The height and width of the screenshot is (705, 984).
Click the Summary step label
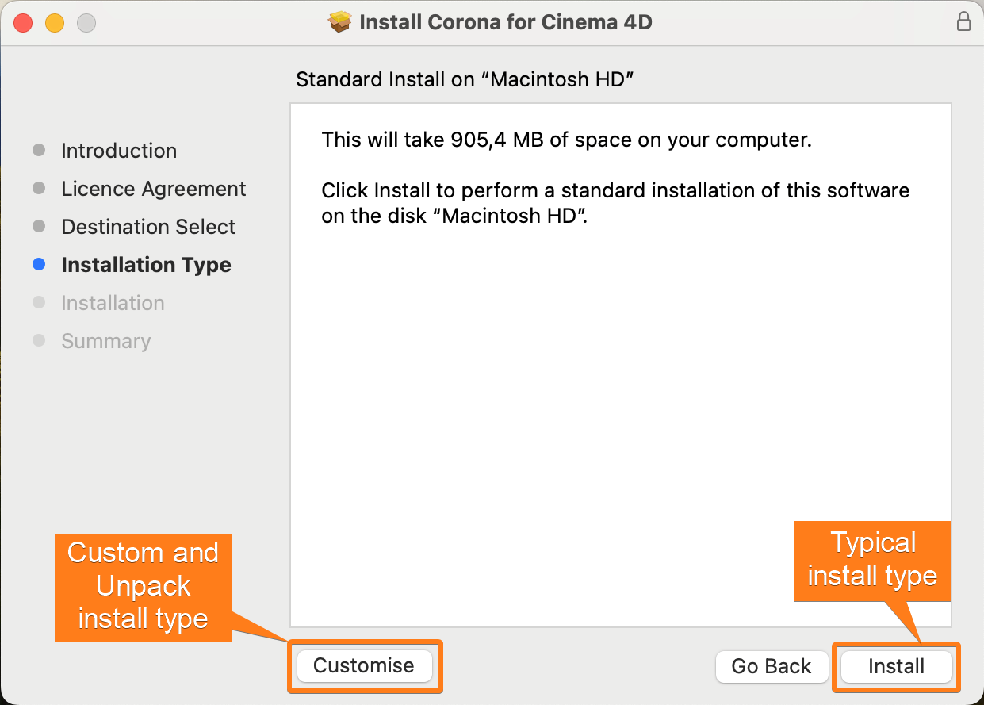(105, 341)
